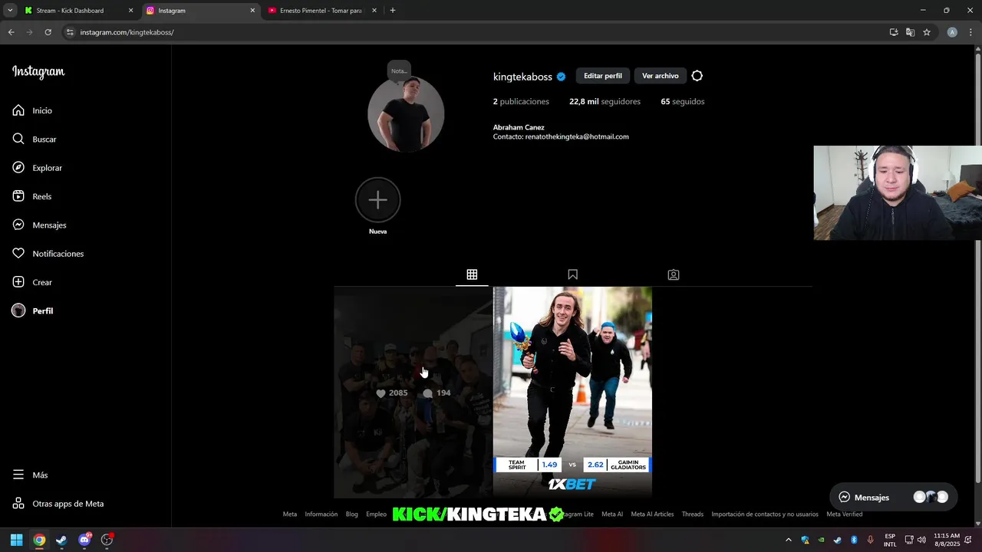Click the verified badge next to kingtekaboss
Image resolution: width=982 pixels, height=552 pixels.
click(561, 77)
